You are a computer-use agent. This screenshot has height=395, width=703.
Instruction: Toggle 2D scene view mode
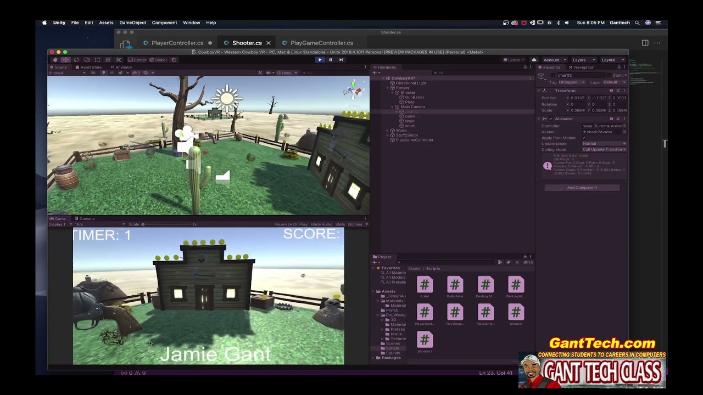click(93, 73)
